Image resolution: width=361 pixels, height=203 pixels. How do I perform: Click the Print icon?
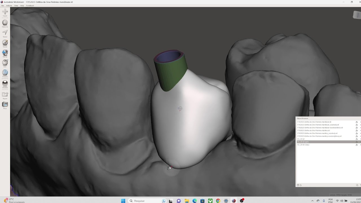tap(5, 105)
